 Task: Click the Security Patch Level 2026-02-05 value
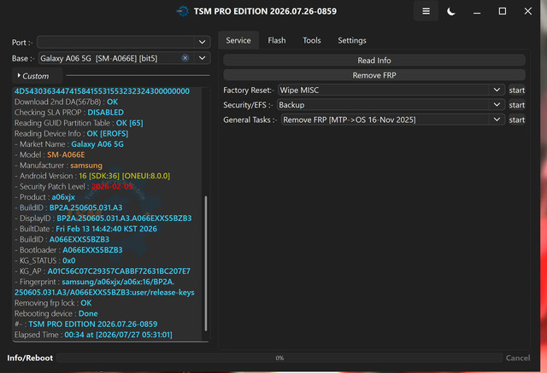(x=112, y=186)
